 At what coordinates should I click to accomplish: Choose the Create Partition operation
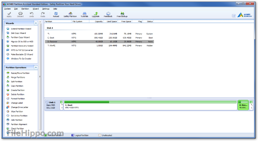(x=18, y=90)
